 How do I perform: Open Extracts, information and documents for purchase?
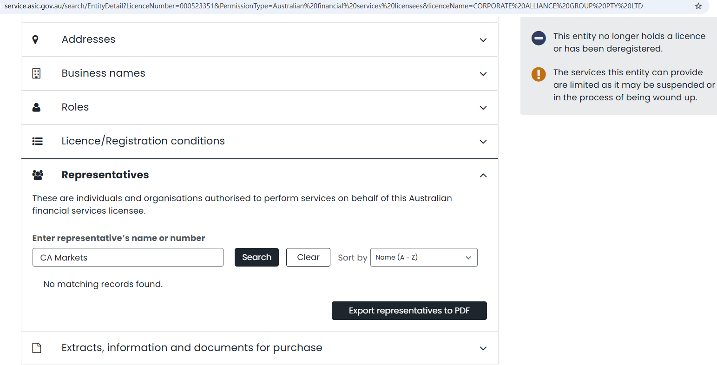coord(191,348)
